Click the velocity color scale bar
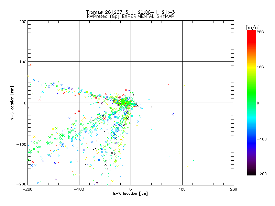Image resolution: width=275 pixels, height=206 pixels. [x=252, y=103]
